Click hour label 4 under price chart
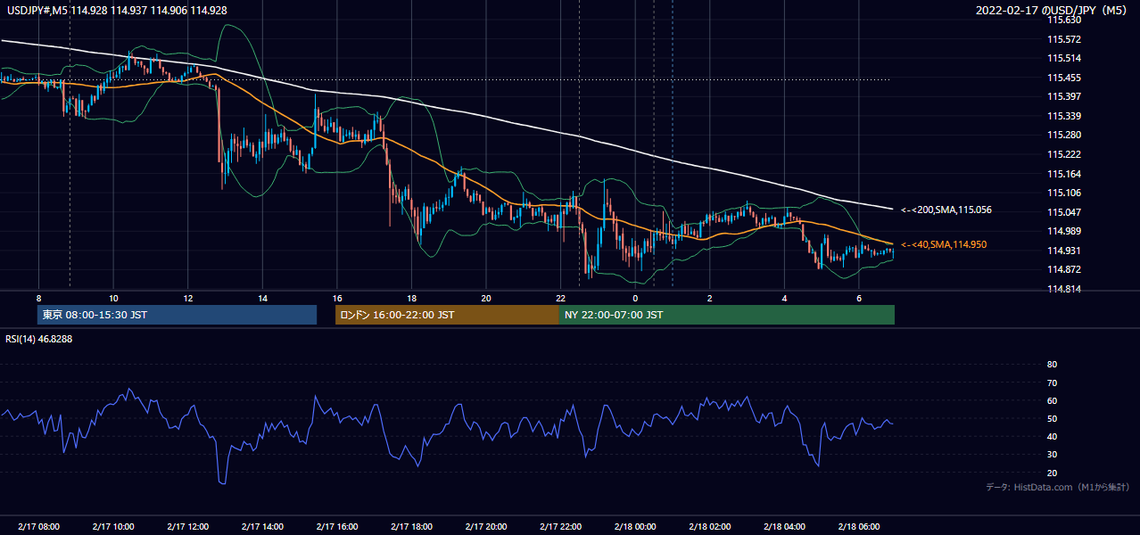Viewport: 1140px width, 535px height. (x=784, y=298)
